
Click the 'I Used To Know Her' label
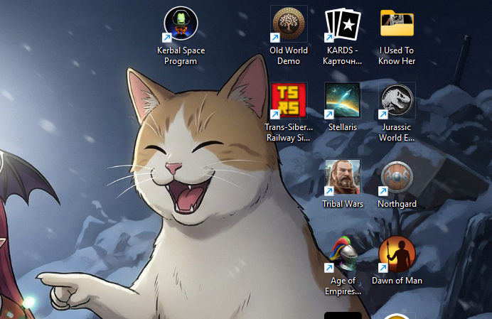(397, 55)
